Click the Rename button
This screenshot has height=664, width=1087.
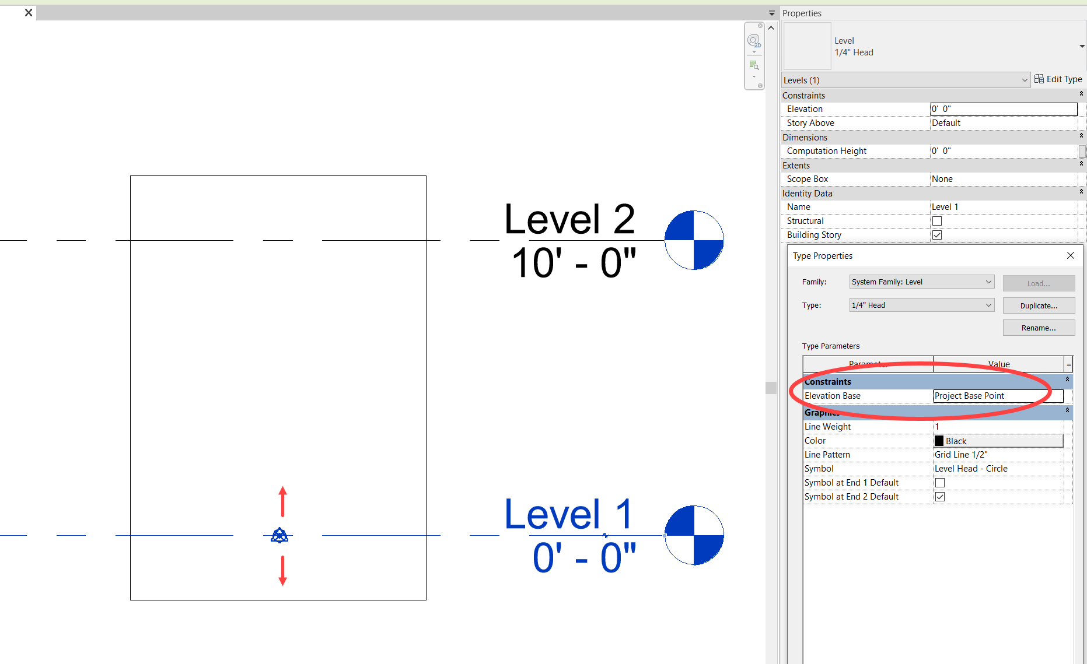coord(1039,327)
